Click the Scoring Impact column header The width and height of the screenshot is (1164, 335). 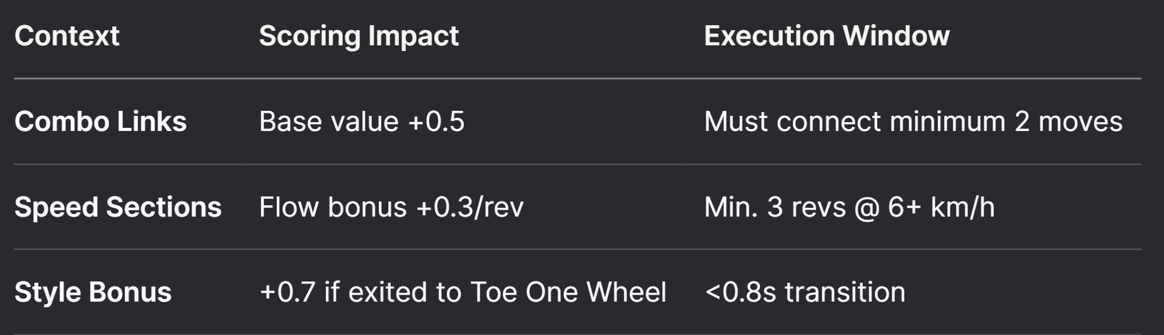tap(359, 36)
